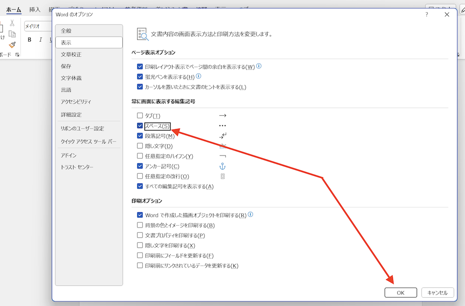Enable 印刷前にリンクされているデータを更新する(K)
465x306 pixels.
point(140,266)
